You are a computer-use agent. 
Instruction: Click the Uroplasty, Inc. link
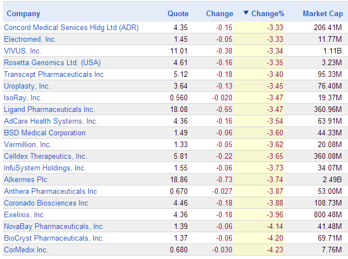coord(27,86)
